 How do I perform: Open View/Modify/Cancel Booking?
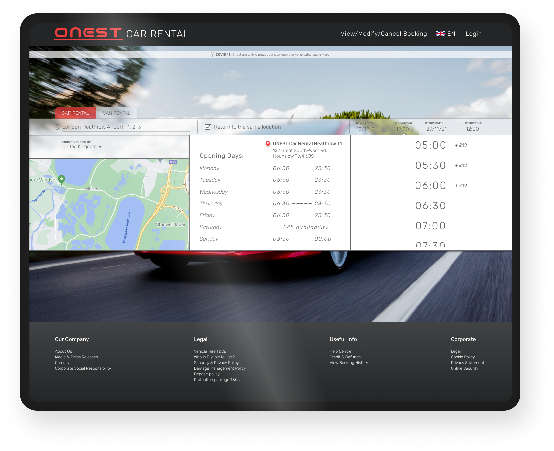[x=384, y=34]
